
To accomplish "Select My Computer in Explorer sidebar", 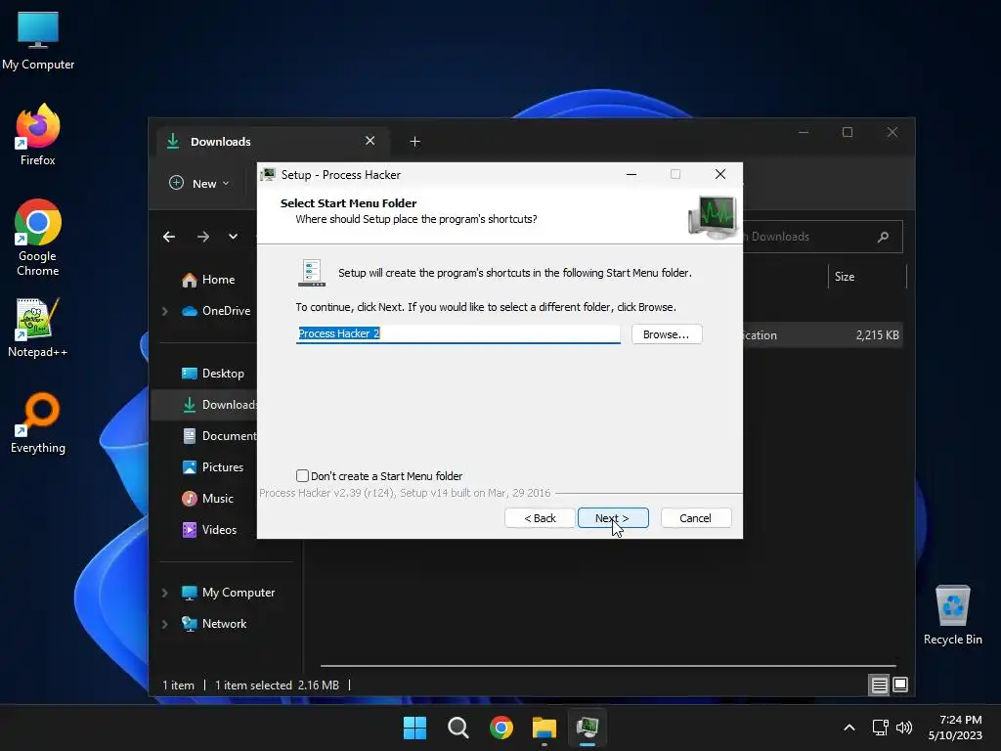I will tap(228, 593).
